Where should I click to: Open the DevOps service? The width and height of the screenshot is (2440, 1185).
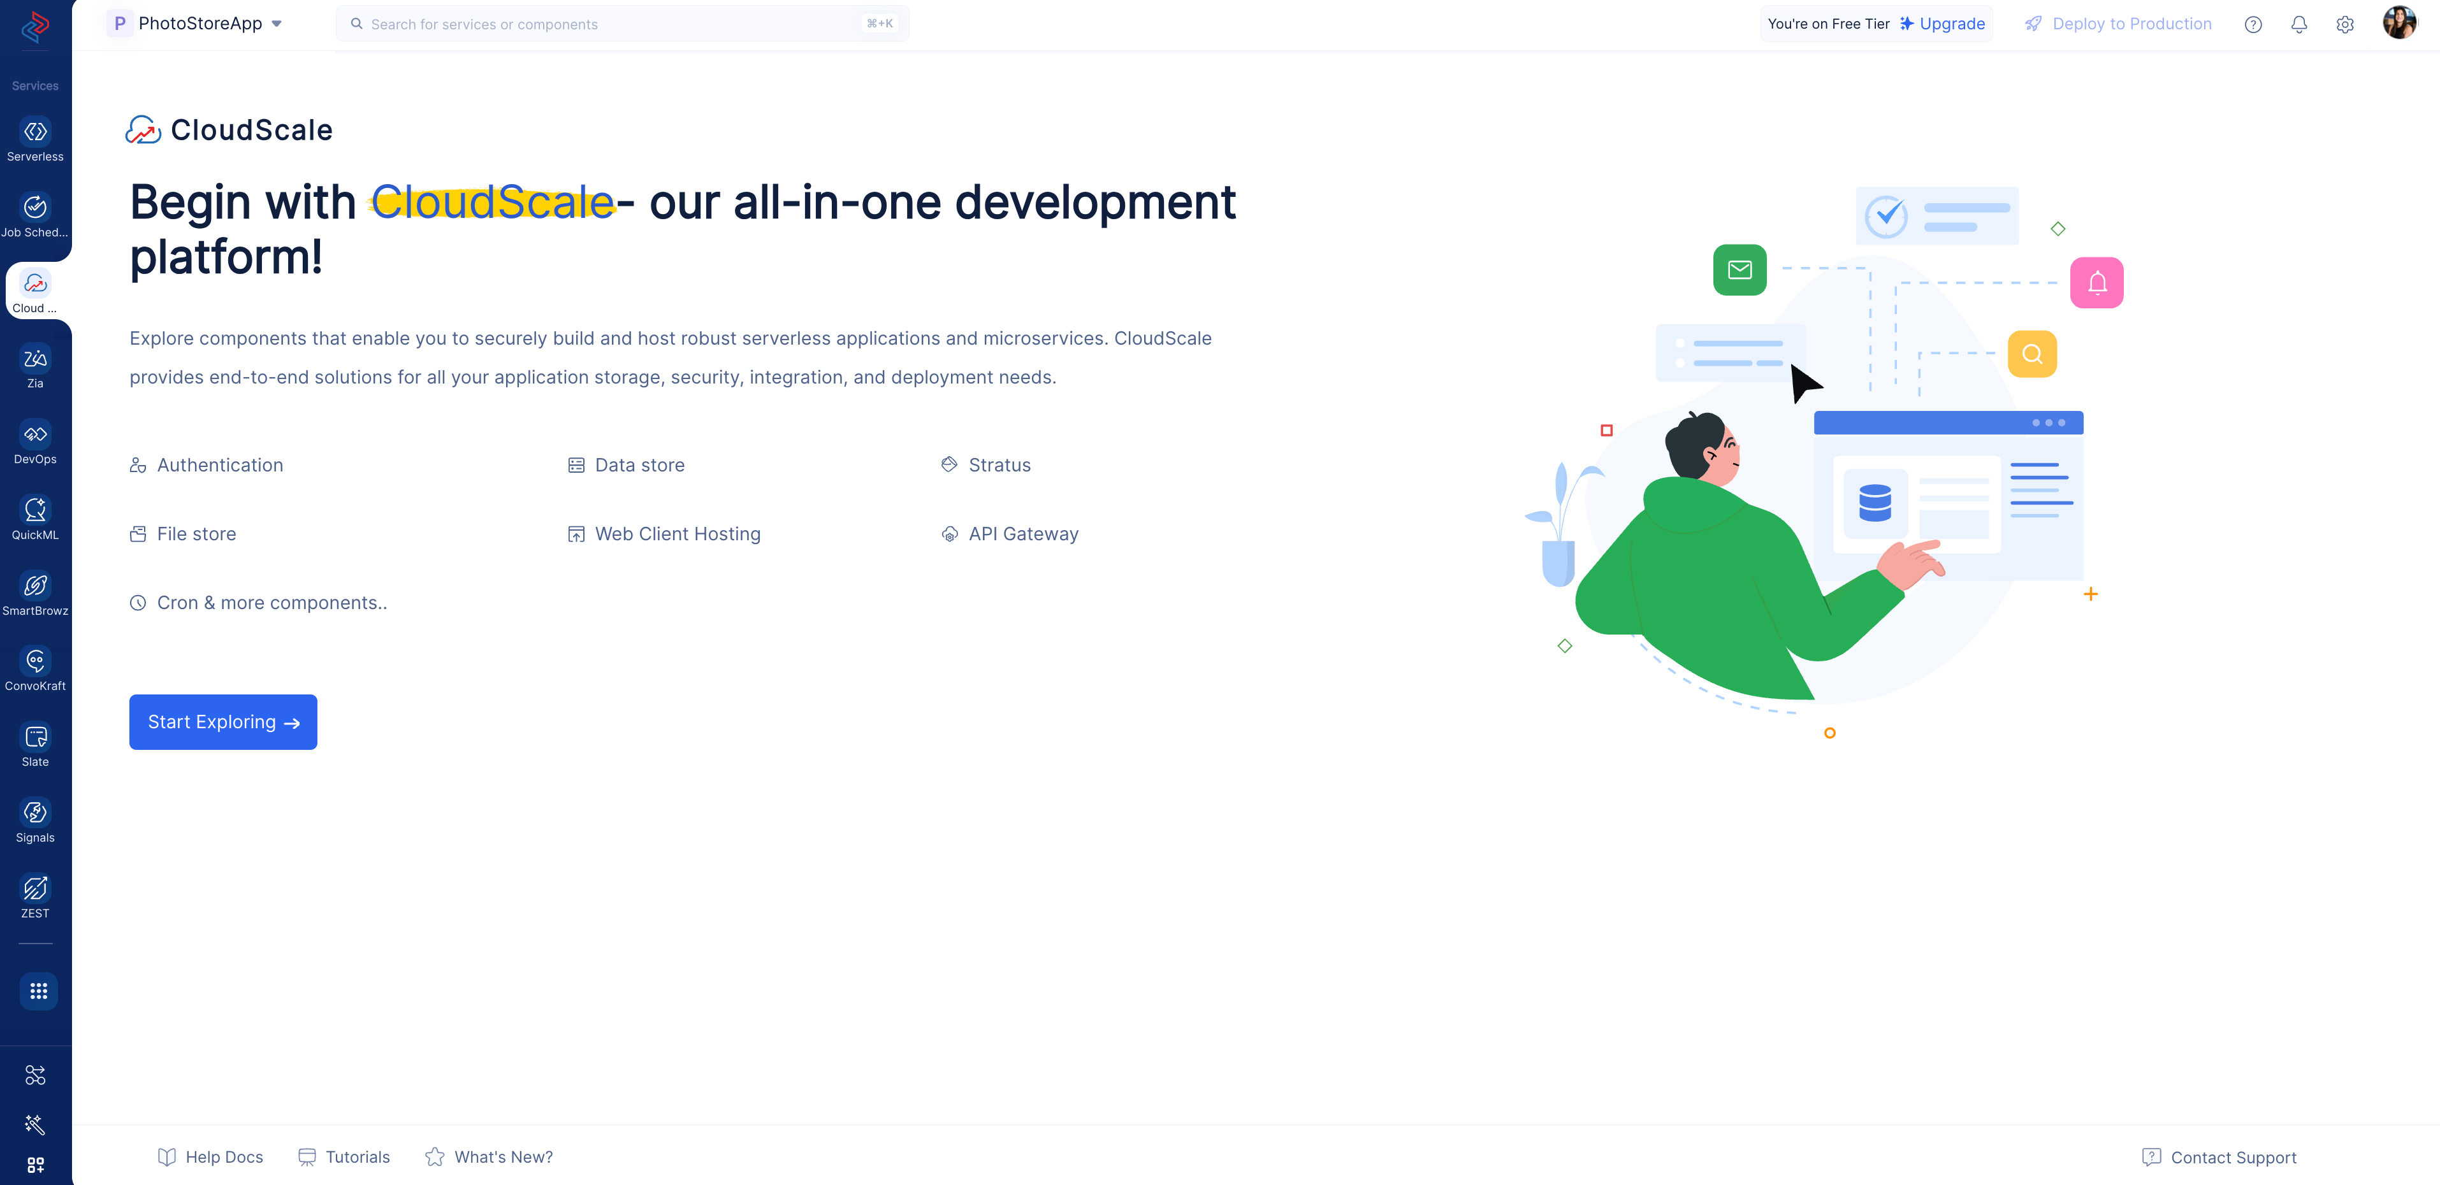(x=35, y=435)
